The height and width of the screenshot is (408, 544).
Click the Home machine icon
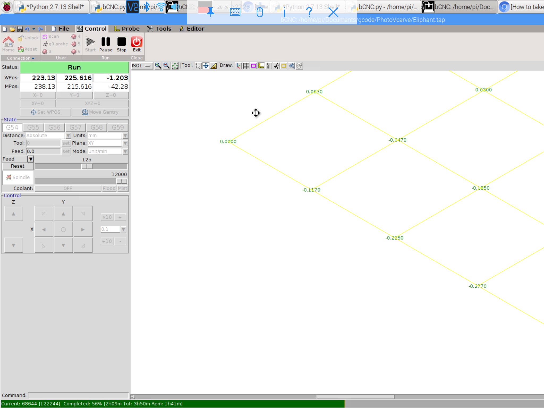(x=8, y=44)
